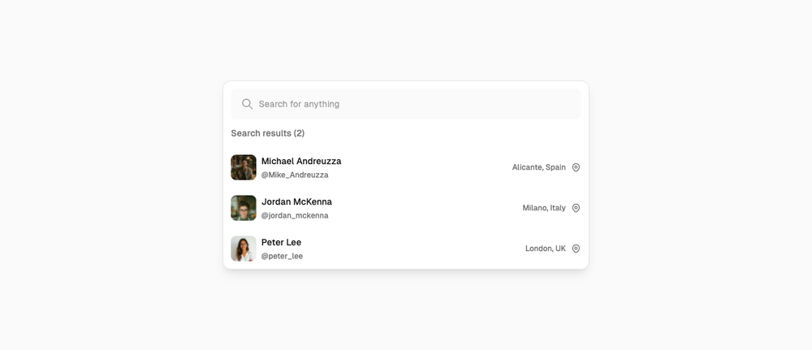Open Peter Lee's avatar photo
The image size is (812, 350).
click(244, 248)
